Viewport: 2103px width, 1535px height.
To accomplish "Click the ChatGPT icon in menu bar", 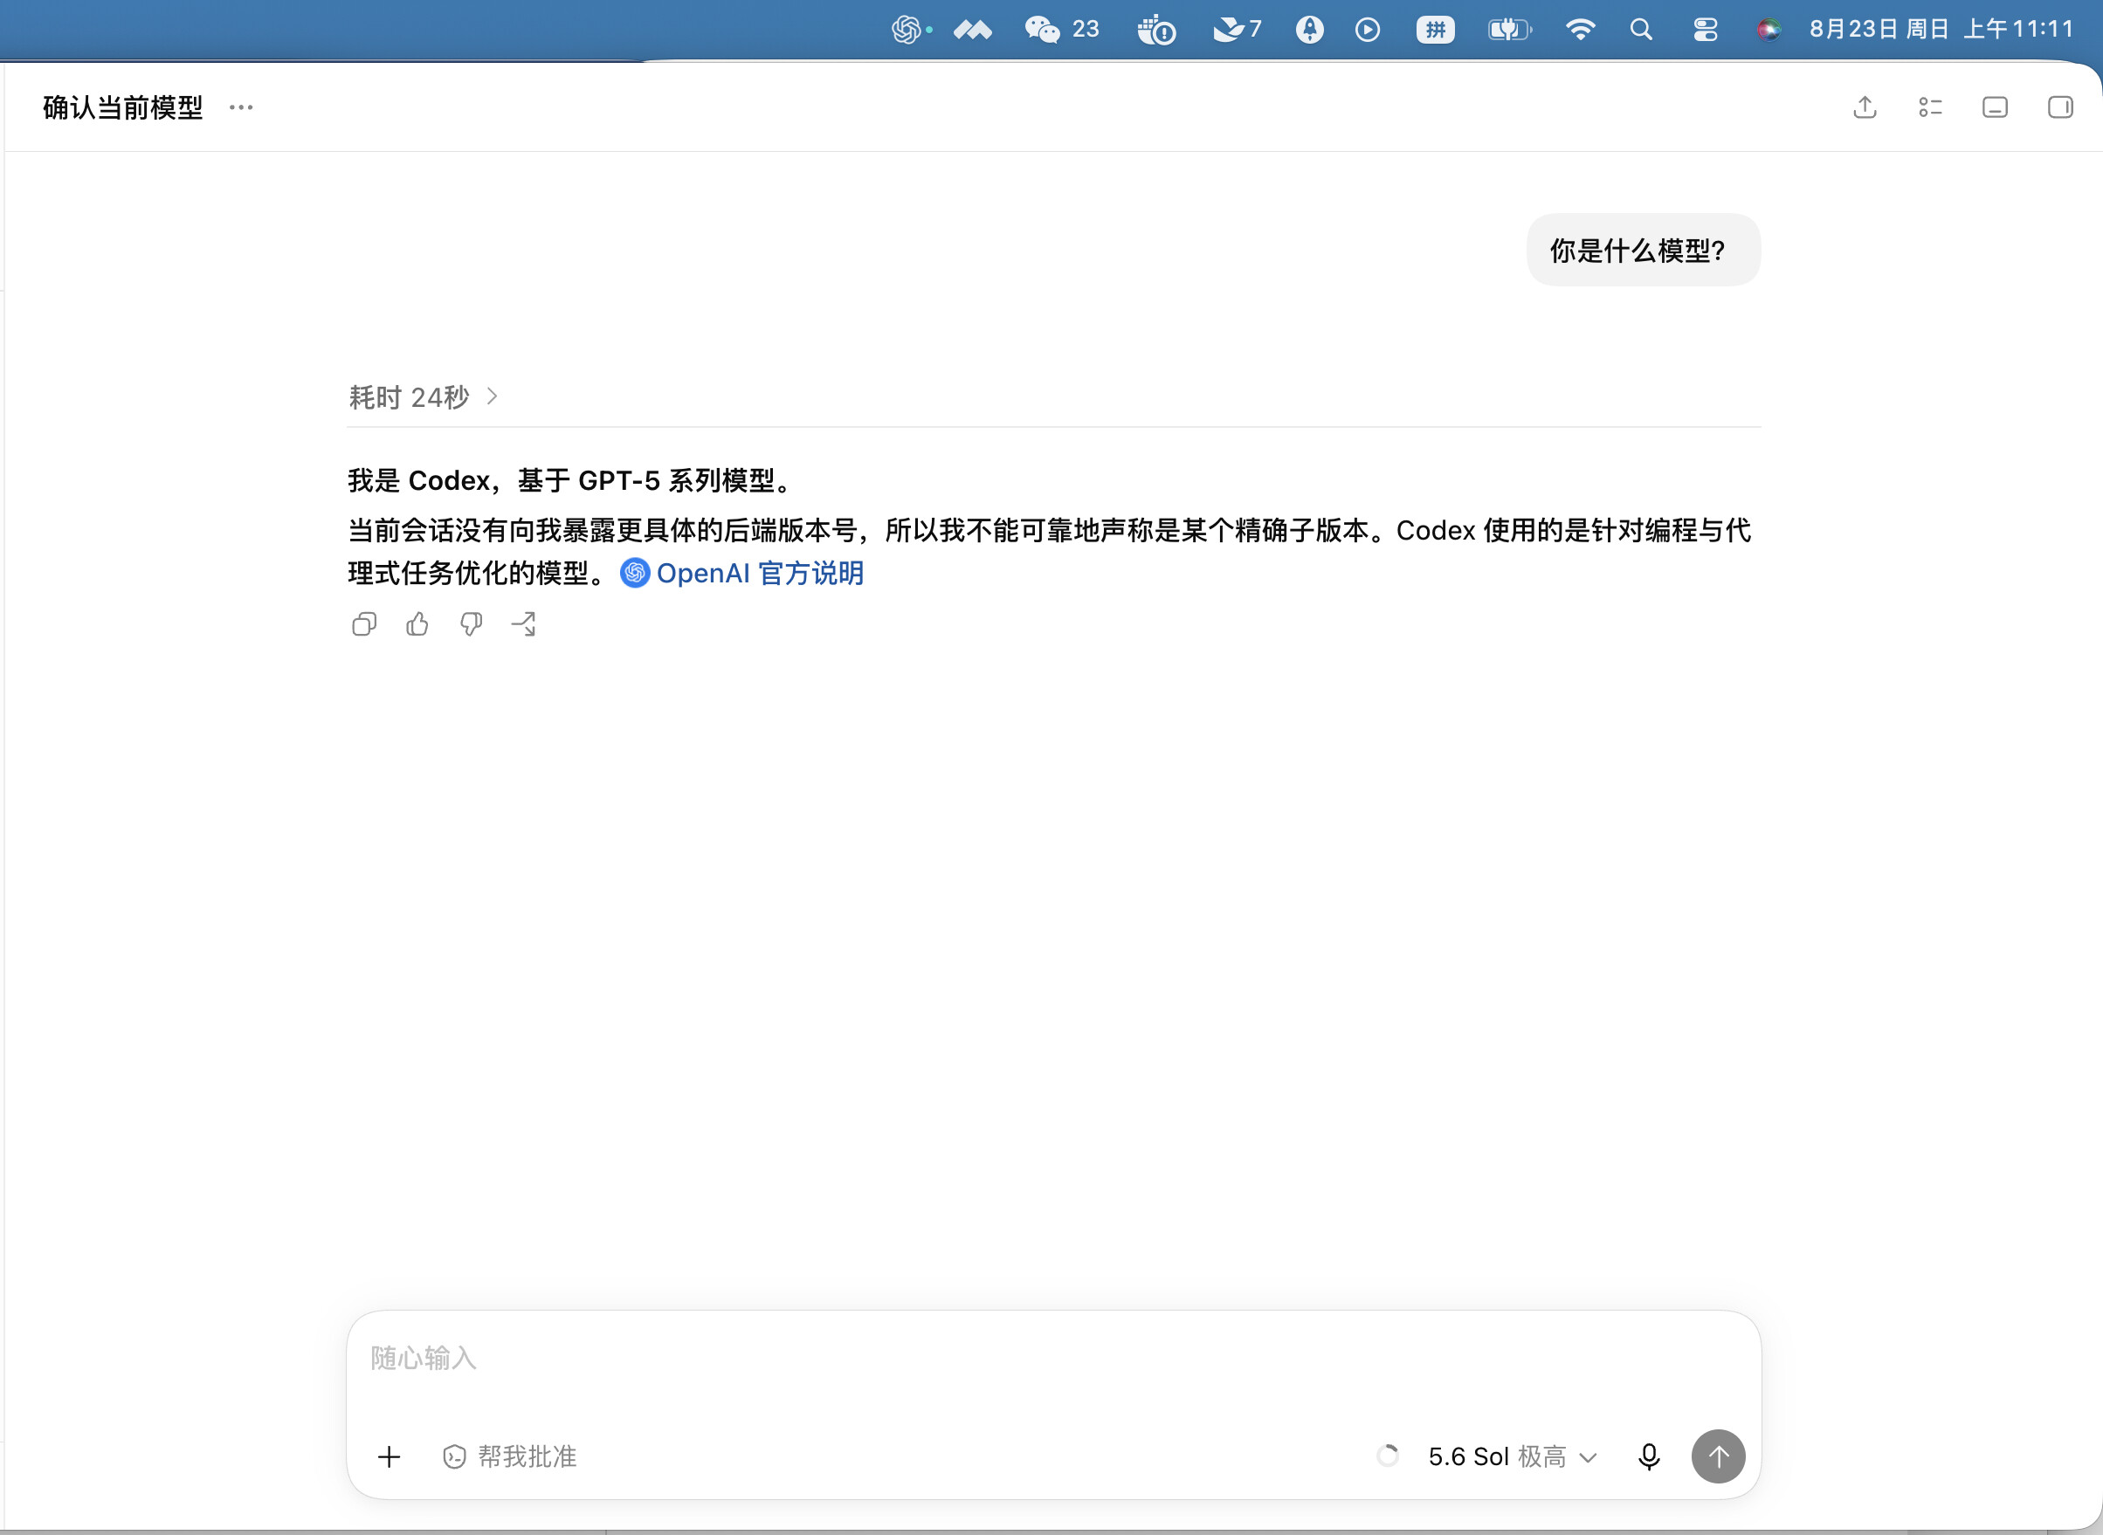I will click(x=906, y=30).
